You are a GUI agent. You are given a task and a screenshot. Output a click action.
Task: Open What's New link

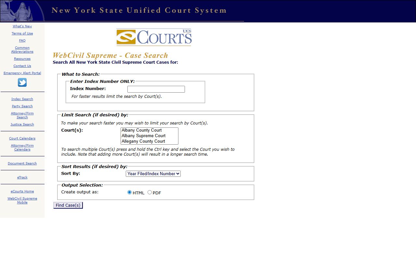(x=22, y=26)
